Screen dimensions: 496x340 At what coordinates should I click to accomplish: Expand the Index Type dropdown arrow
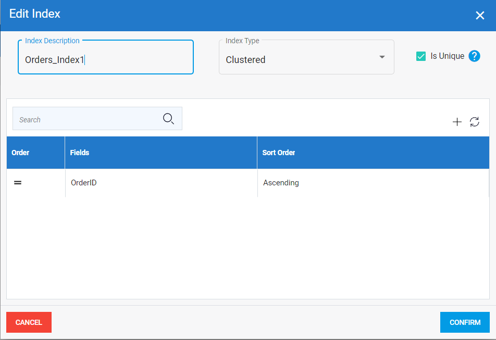382,57
